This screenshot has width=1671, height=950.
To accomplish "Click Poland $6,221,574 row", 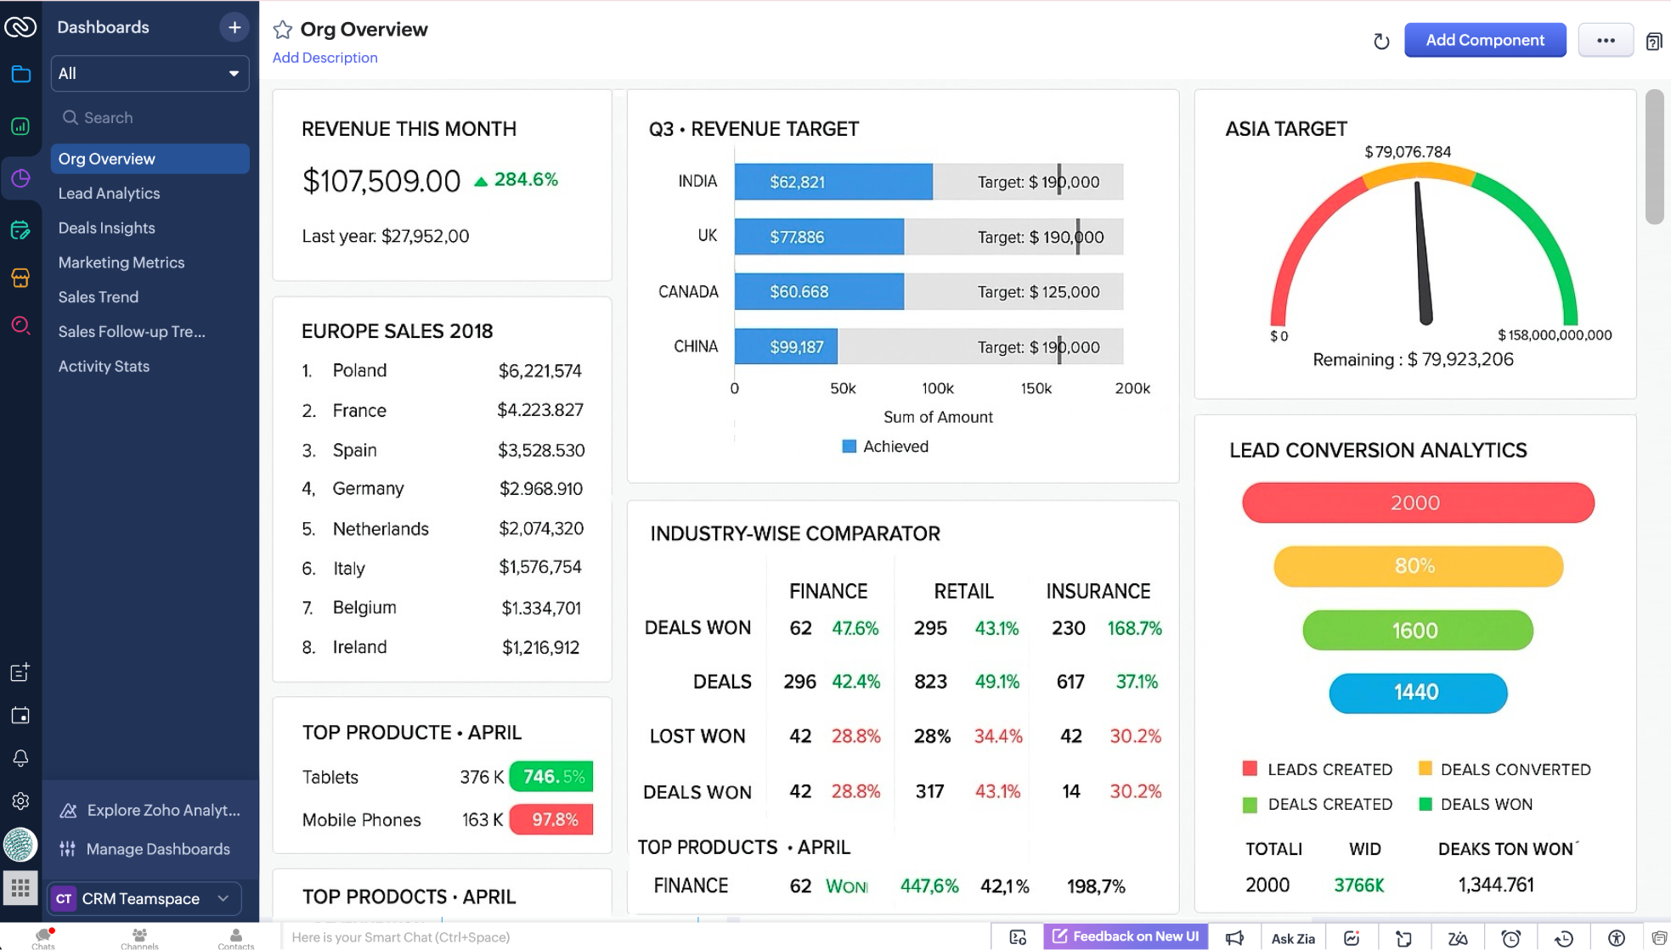I will coord(442,371).
